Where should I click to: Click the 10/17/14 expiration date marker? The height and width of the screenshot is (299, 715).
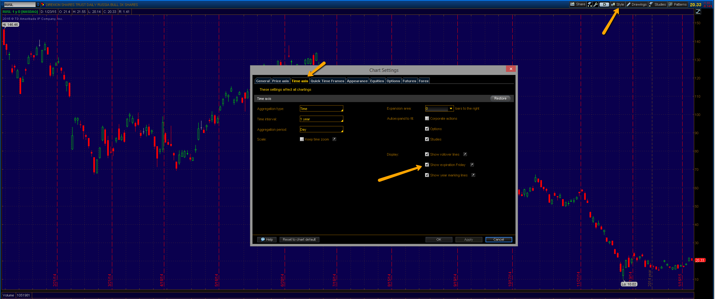pos(510,279)
